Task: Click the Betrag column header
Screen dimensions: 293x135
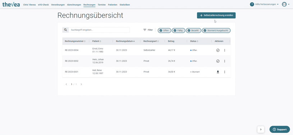Action: click(171, 41)
